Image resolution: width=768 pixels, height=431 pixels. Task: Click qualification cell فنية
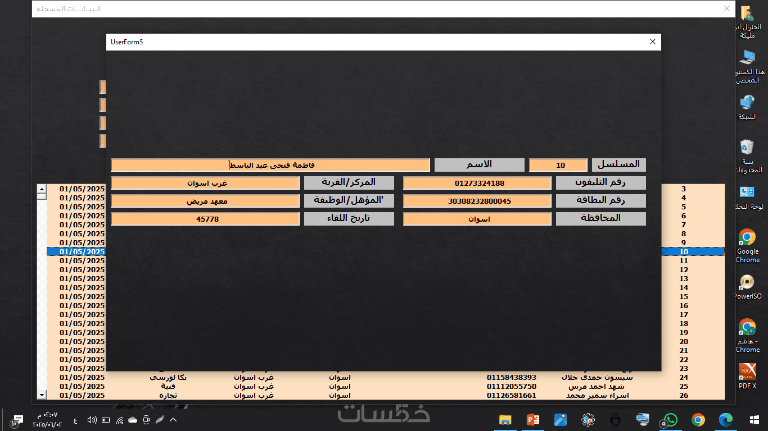pyautogui.click(x=168, y=387)
